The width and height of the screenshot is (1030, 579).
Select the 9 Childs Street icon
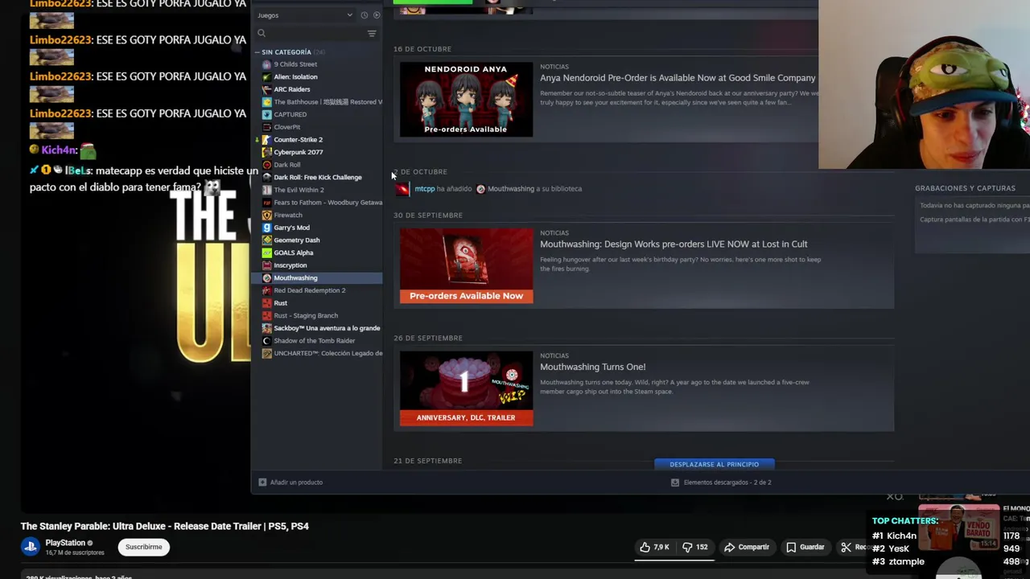coord(267,64)
